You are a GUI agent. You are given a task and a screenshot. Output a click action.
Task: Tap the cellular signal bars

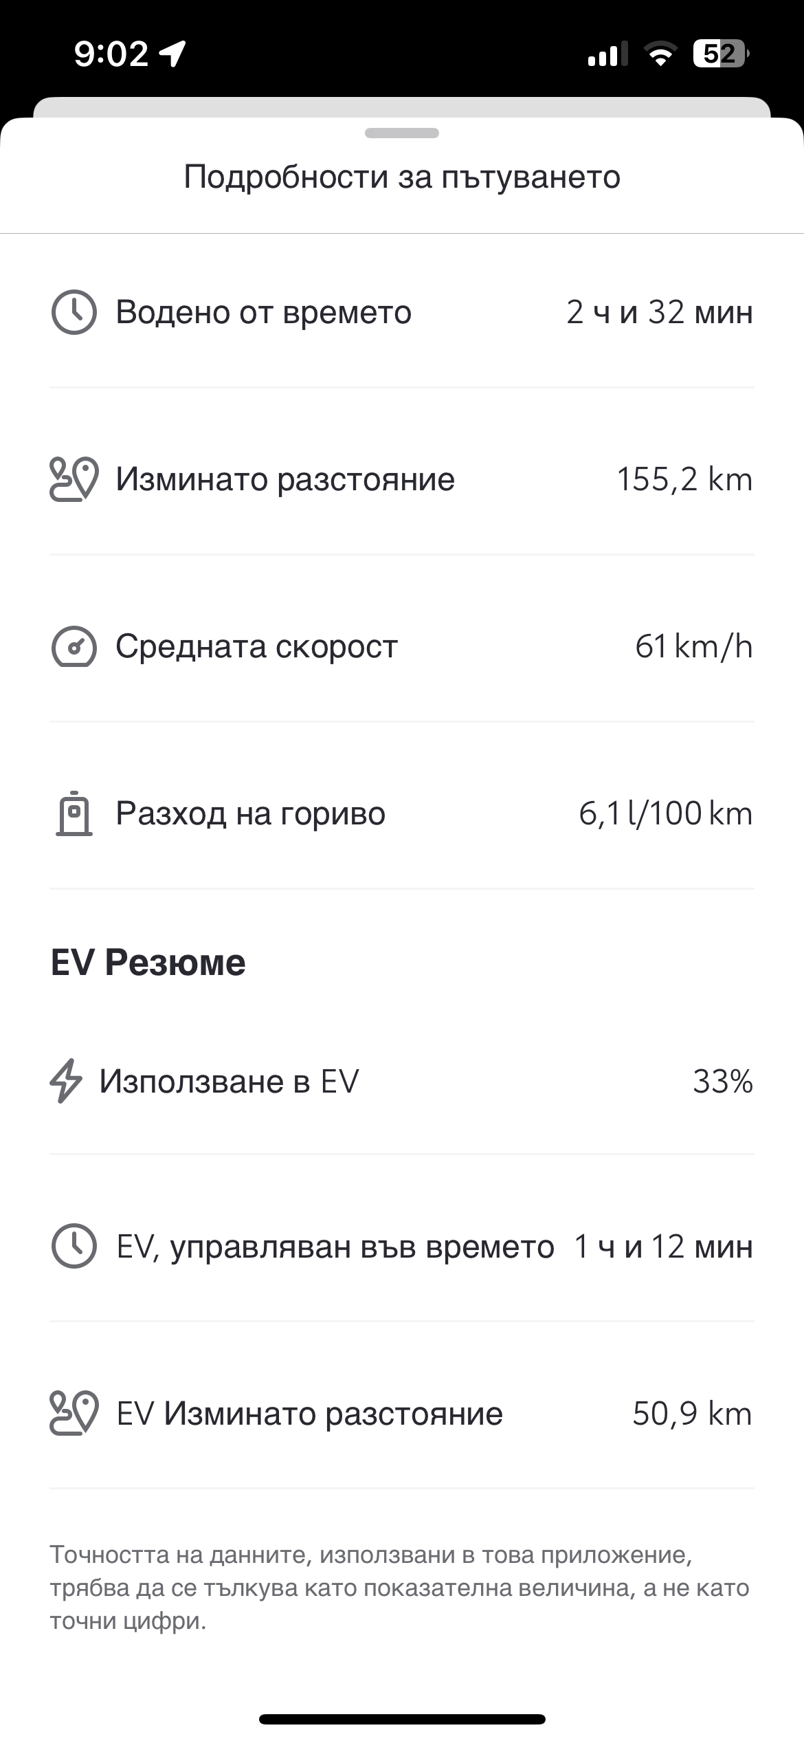coord(607,54)
